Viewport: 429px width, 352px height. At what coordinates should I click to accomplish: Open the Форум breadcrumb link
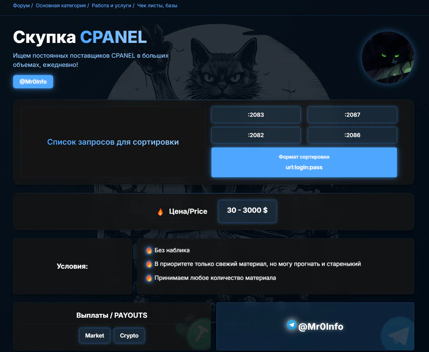(21, 6)
